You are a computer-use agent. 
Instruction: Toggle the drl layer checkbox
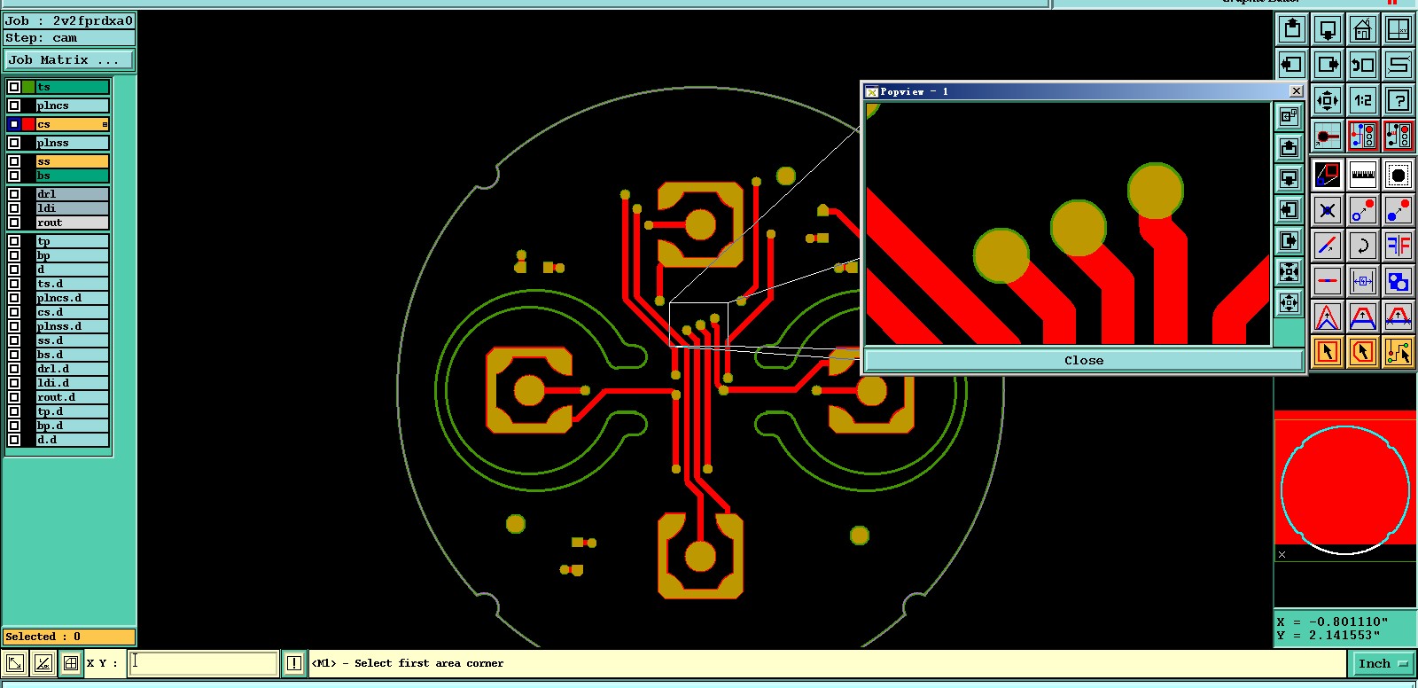point(14,194)
